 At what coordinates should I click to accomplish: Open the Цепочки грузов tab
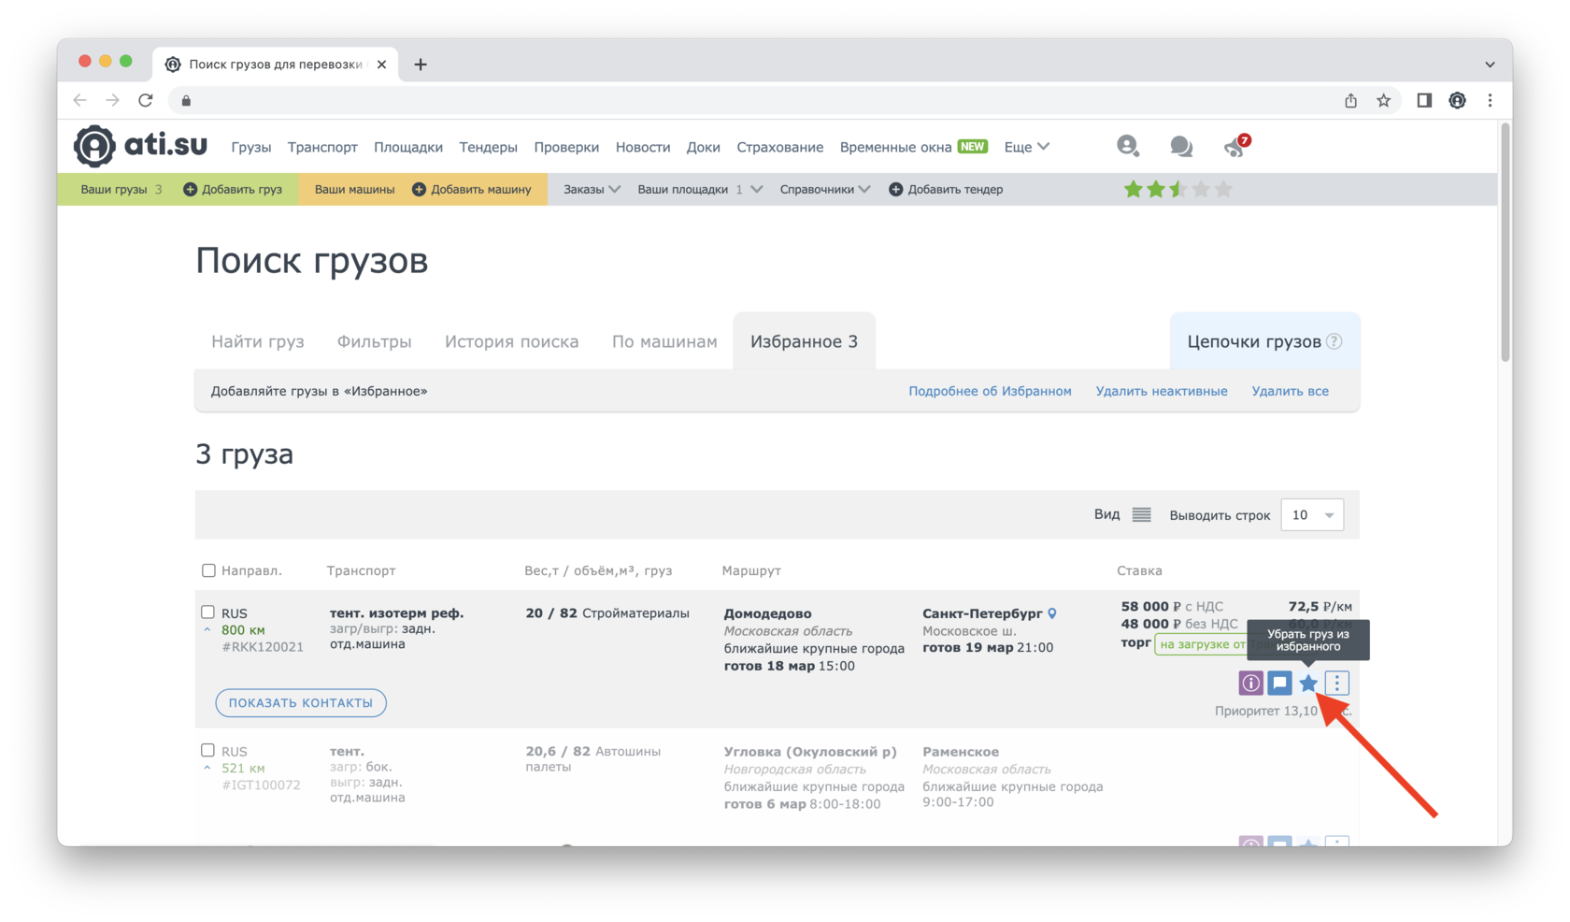coord(1254,341)
